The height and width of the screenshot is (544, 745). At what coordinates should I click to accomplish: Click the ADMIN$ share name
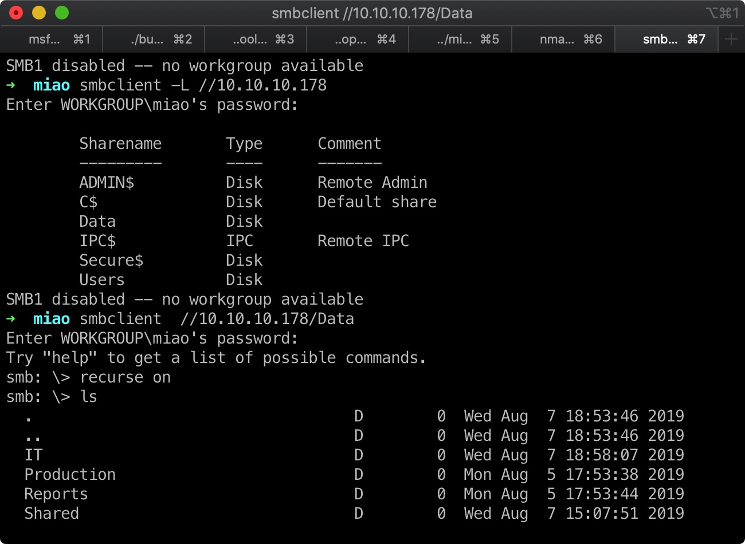click(107, 183)
